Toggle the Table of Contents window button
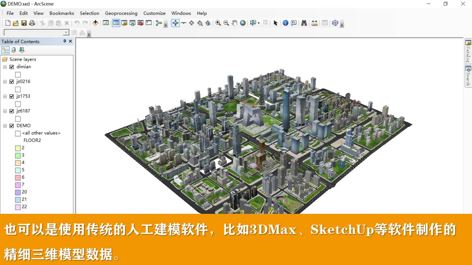Image resolution: width=472 pixels, height=265 pixels. 116,23
